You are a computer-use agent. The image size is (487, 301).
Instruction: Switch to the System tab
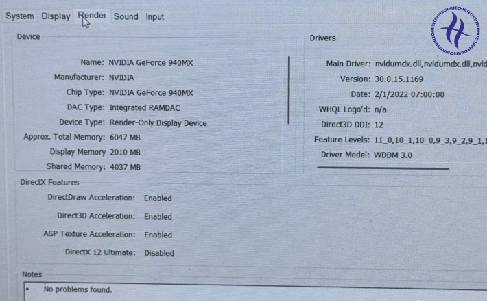coord(20,16)
